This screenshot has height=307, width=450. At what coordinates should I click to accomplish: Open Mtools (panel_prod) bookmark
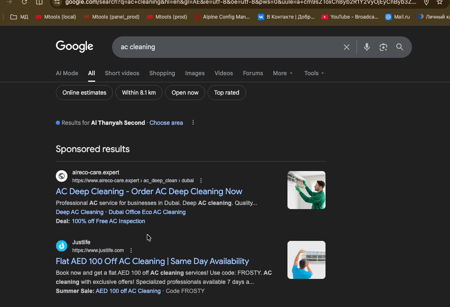coord(111,17)
